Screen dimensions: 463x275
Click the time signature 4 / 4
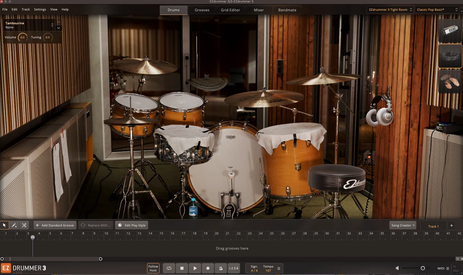point(254,271)
